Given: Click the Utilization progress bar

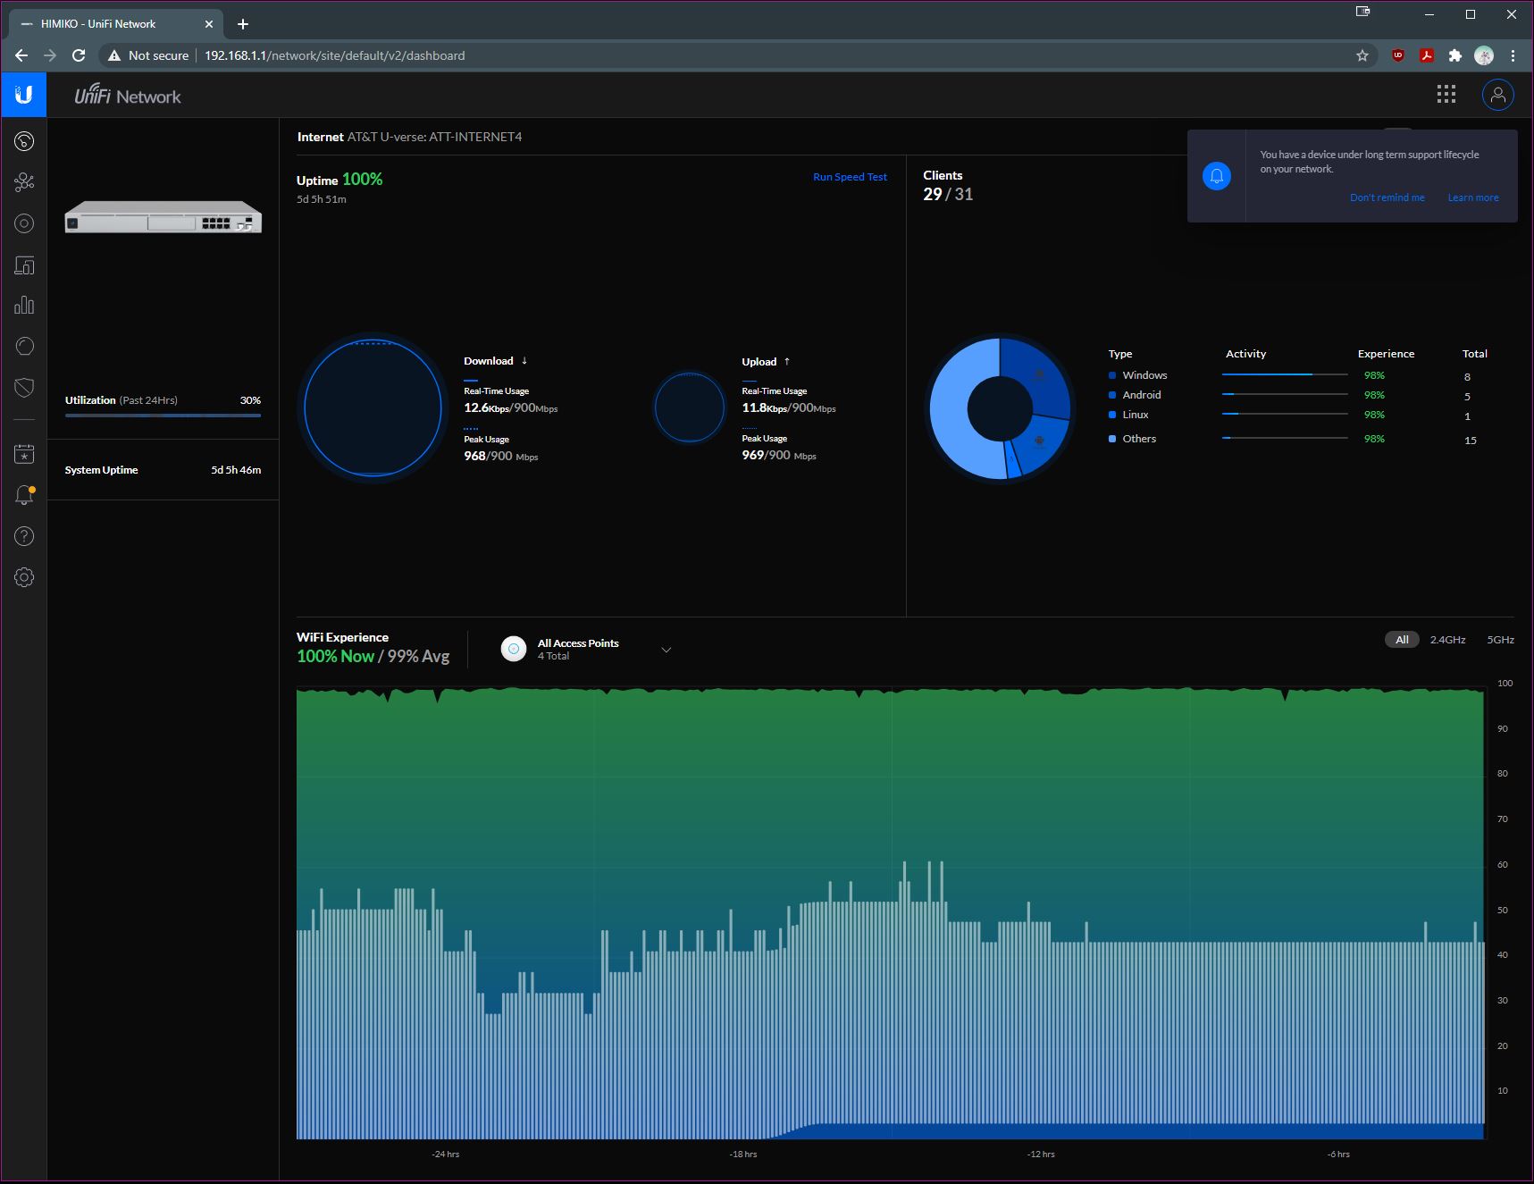Looking at the screenshot, I should [x=163, y=415].
